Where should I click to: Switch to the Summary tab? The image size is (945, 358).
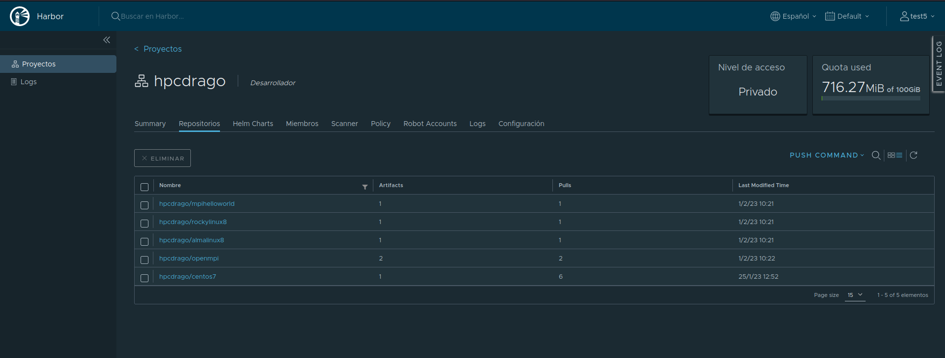pos(150,124)
